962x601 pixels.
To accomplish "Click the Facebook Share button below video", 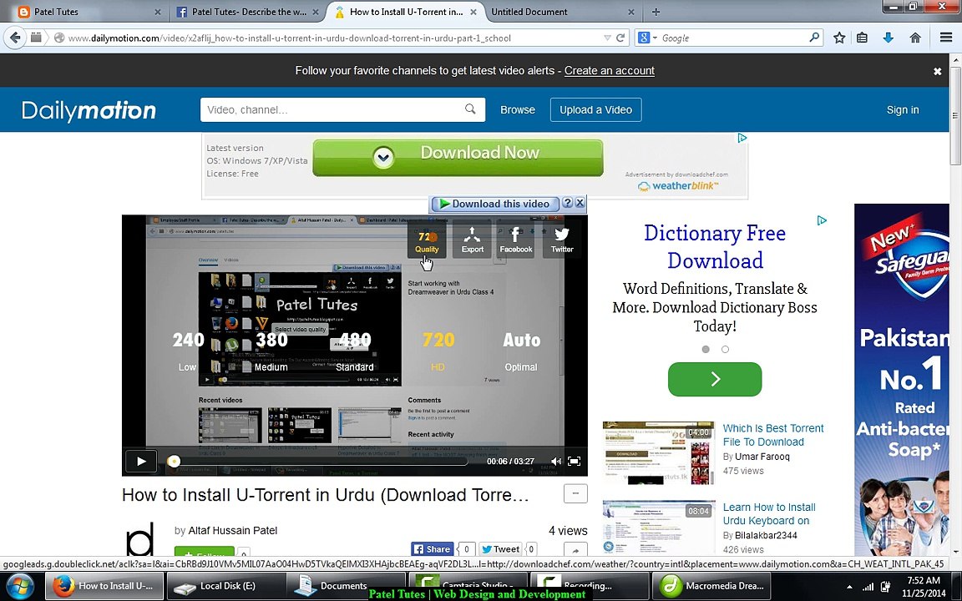I will click(x=433, y=549).
